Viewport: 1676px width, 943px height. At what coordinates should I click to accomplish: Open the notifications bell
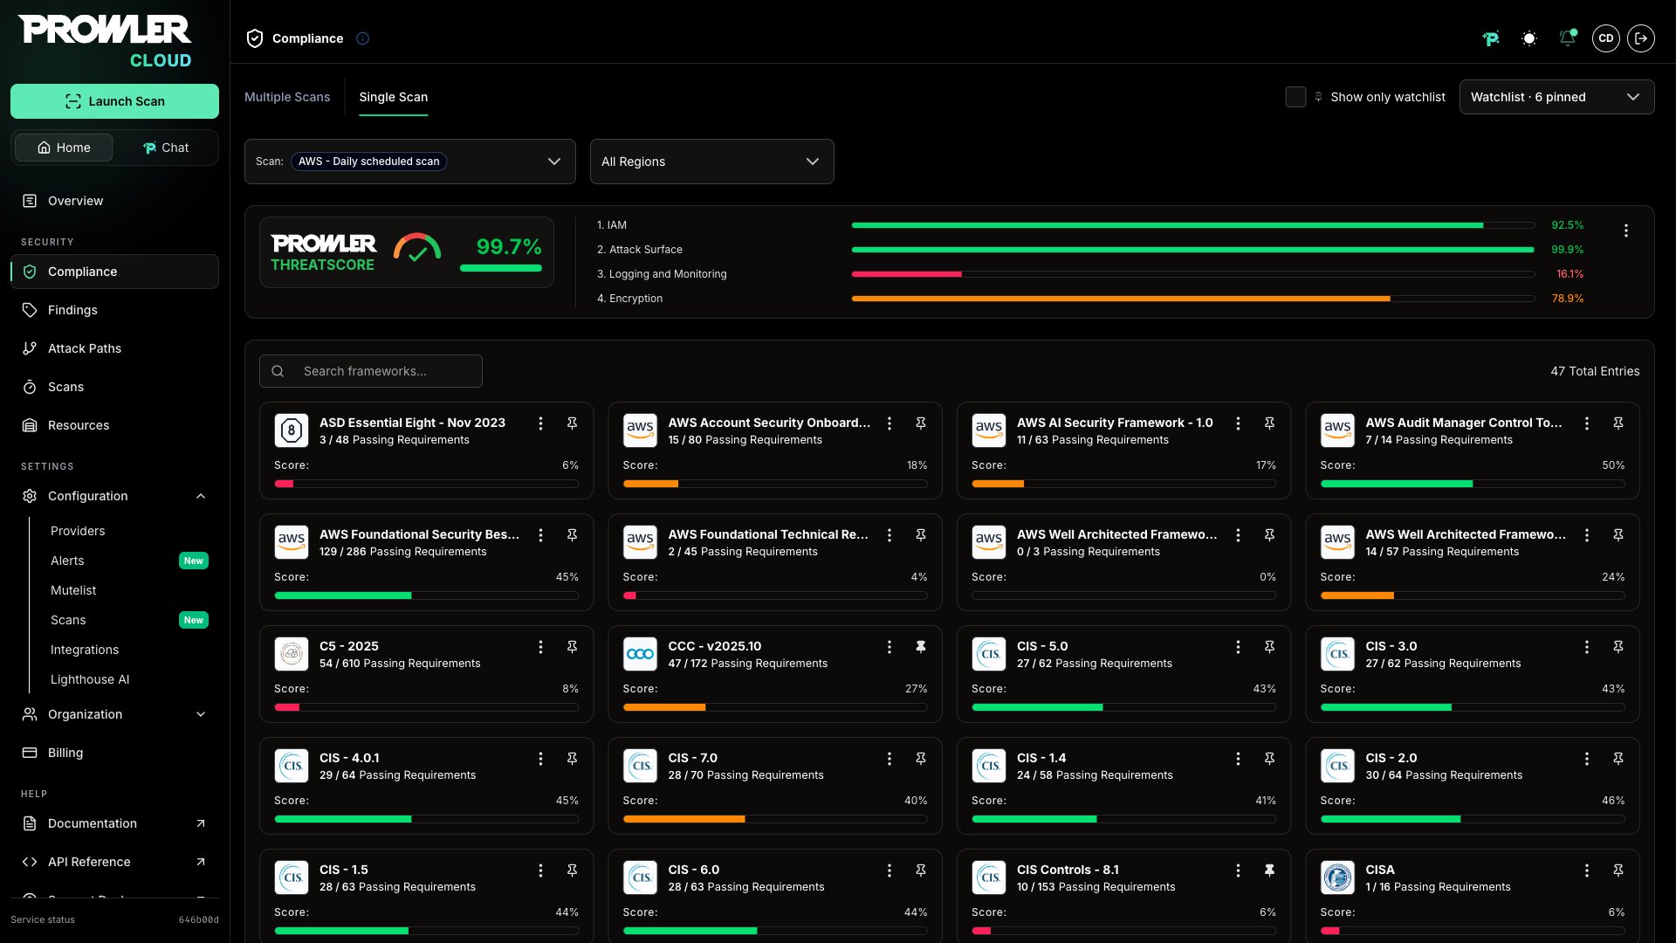point(1568,38)
